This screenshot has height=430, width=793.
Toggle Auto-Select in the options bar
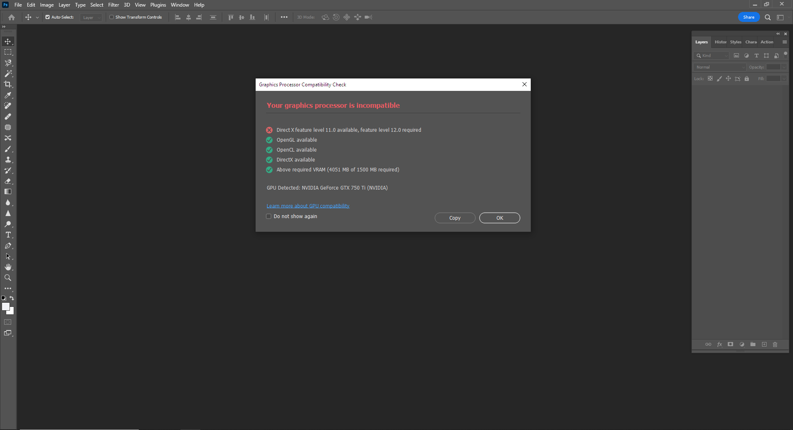(x=47, y=17)
